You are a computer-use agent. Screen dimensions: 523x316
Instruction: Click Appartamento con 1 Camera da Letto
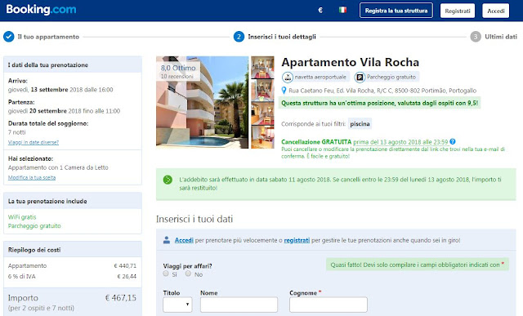pos(58,167)
